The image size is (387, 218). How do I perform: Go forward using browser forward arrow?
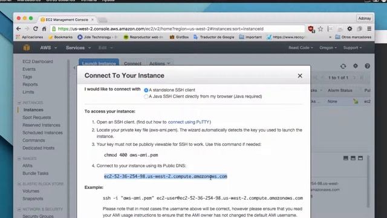27,29
